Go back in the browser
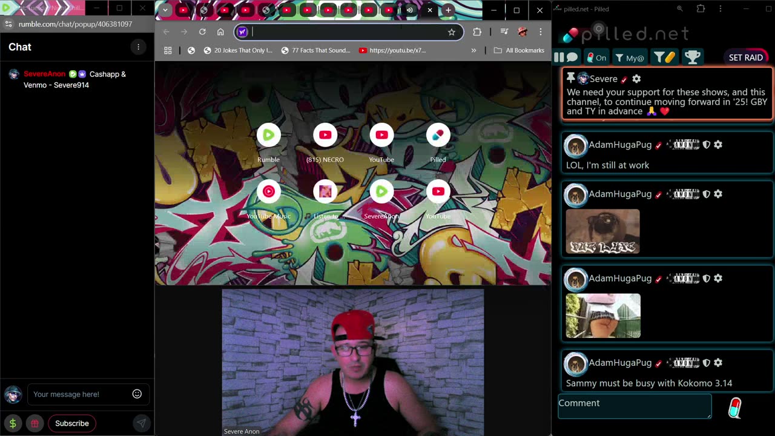 click(167, 32)
